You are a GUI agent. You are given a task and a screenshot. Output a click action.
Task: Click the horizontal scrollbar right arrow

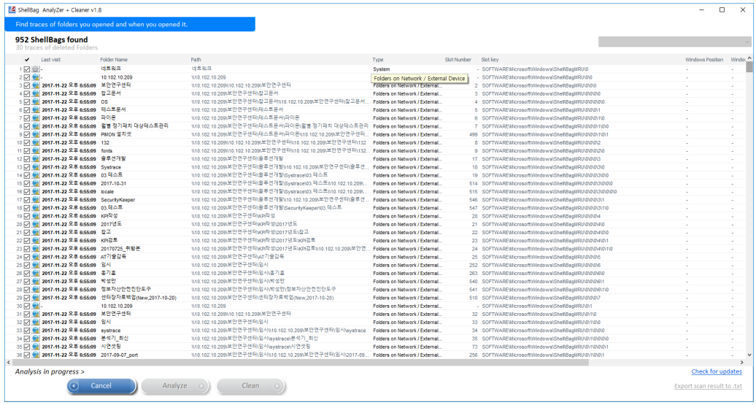click(x=742, y=362)
